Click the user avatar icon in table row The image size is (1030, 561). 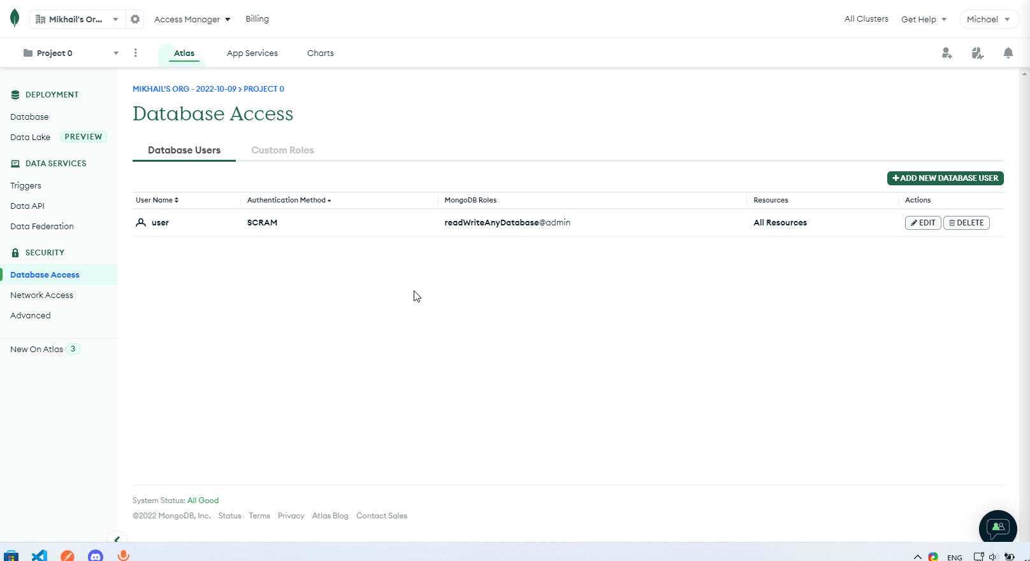(141, 222)
